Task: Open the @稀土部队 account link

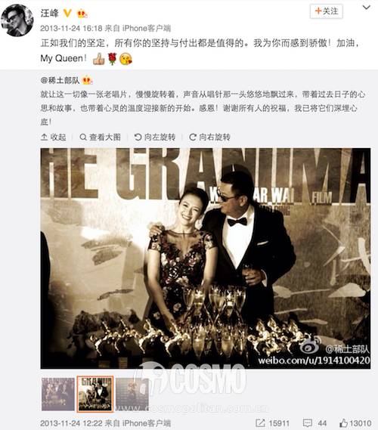Action: [x=60, y=80]
